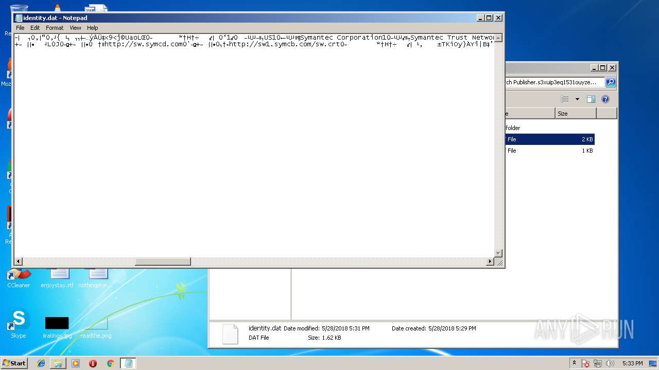Screen dimensions: 659x370
Task: Click the Notepad vertical scroll up arrow
Action: (x=498, y=38)
